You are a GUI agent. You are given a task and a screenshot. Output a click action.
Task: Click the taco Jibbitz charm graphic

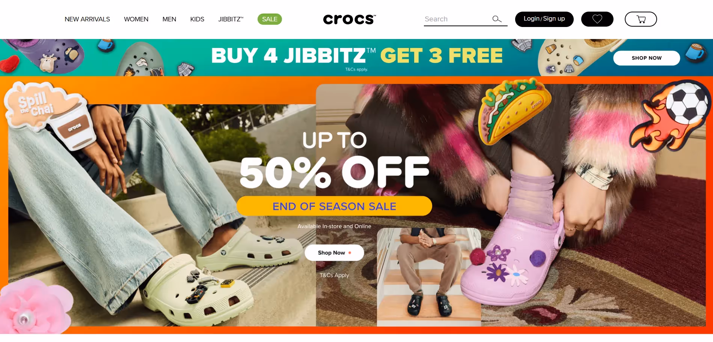coord(514,111)
